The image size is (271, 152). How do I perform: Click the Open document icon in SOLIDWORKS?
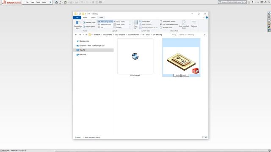(x=65, y=2)
